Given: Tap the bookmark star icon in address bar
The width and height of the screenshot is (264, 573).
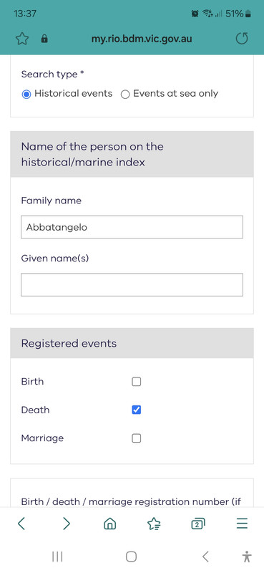Looking at the screenshot, I should (22, 39).
